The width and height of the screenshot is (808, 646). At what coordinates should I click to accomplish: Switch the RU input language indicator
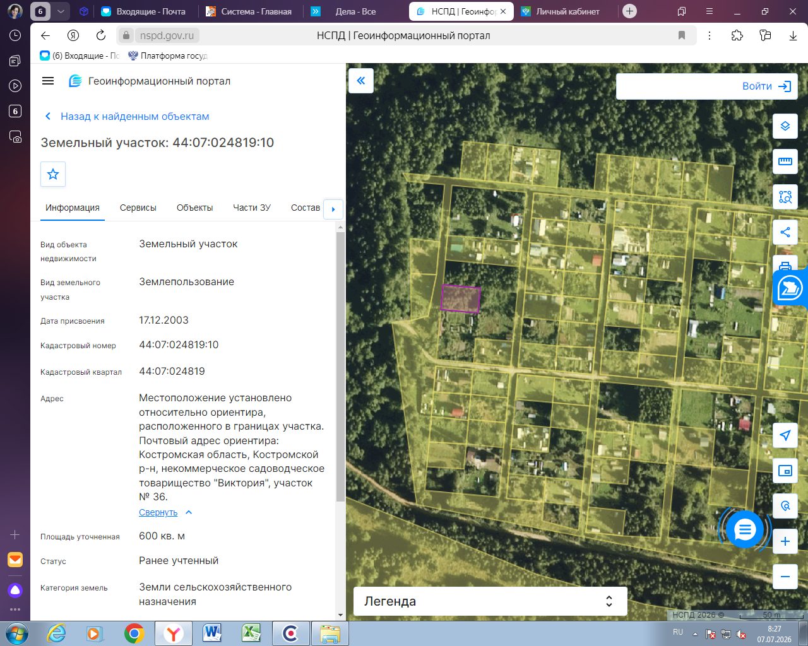(x=678, y=632)
